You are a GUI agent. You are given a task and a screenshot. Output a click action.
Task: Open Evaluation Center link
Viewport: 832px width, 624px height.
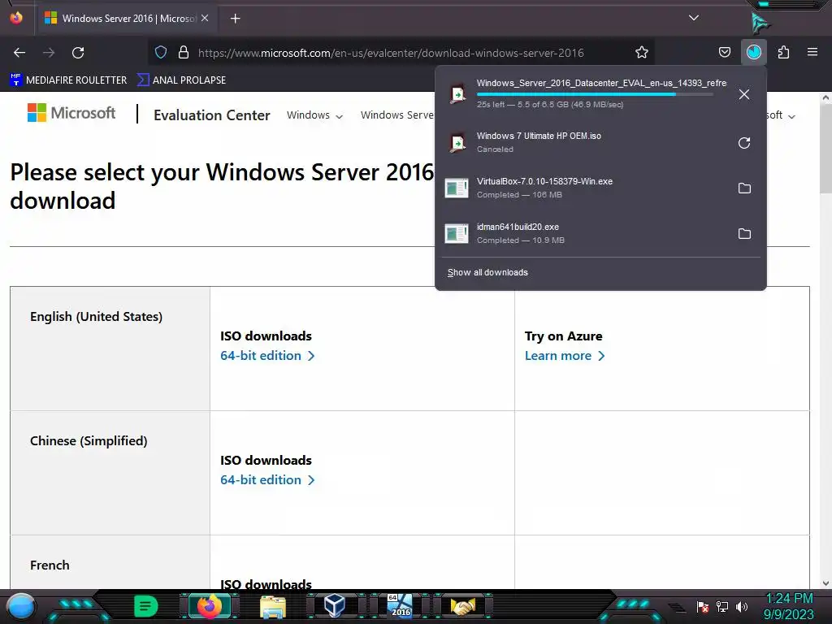pos(212,115)
